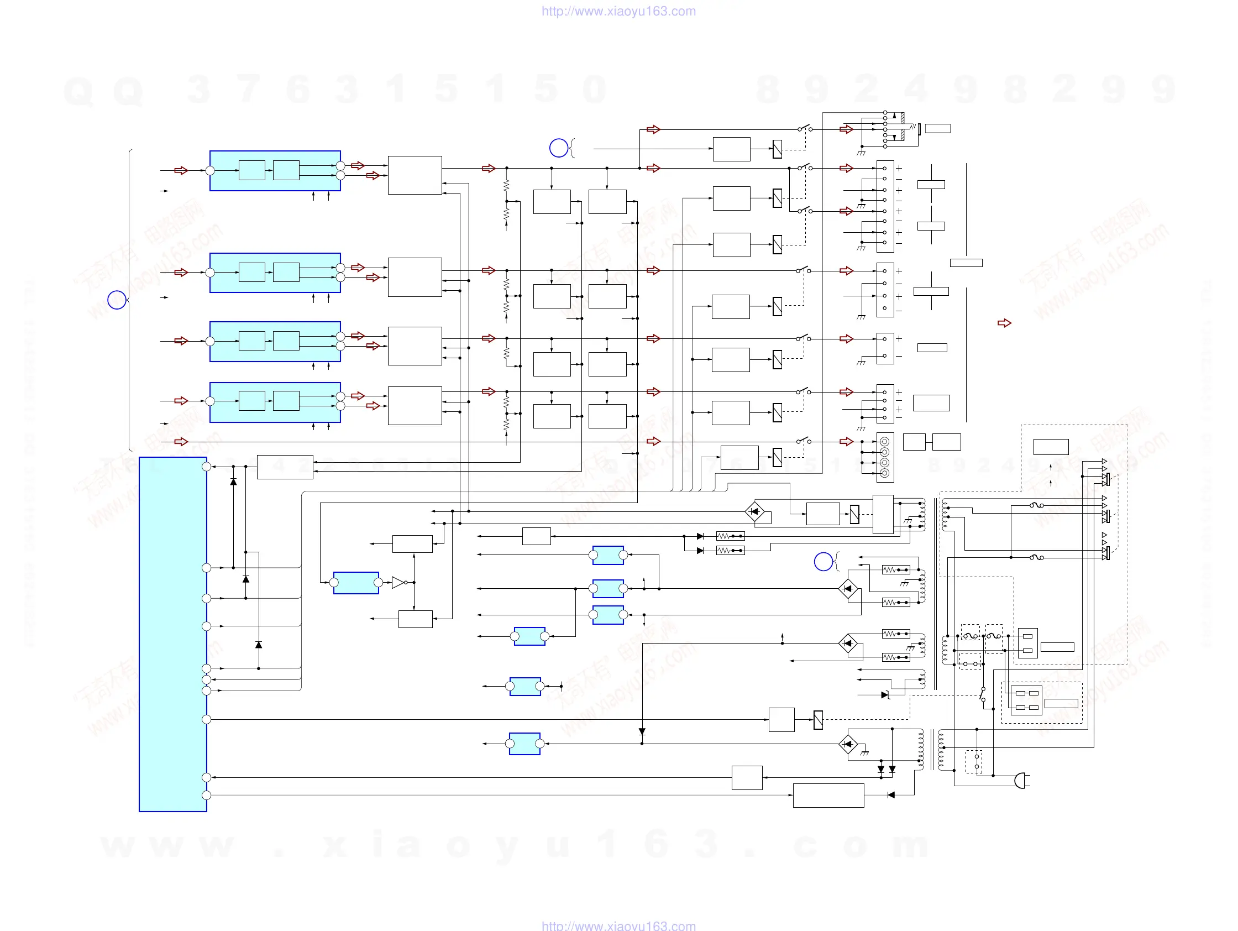Screen dimensions: 1238x931
Task: Toggle the vertical mains power switch
Action: pyautogui.click(x=983, y=694)
